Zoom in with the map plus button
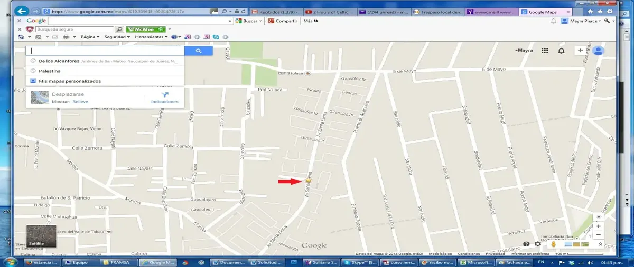 pos(598,225)
